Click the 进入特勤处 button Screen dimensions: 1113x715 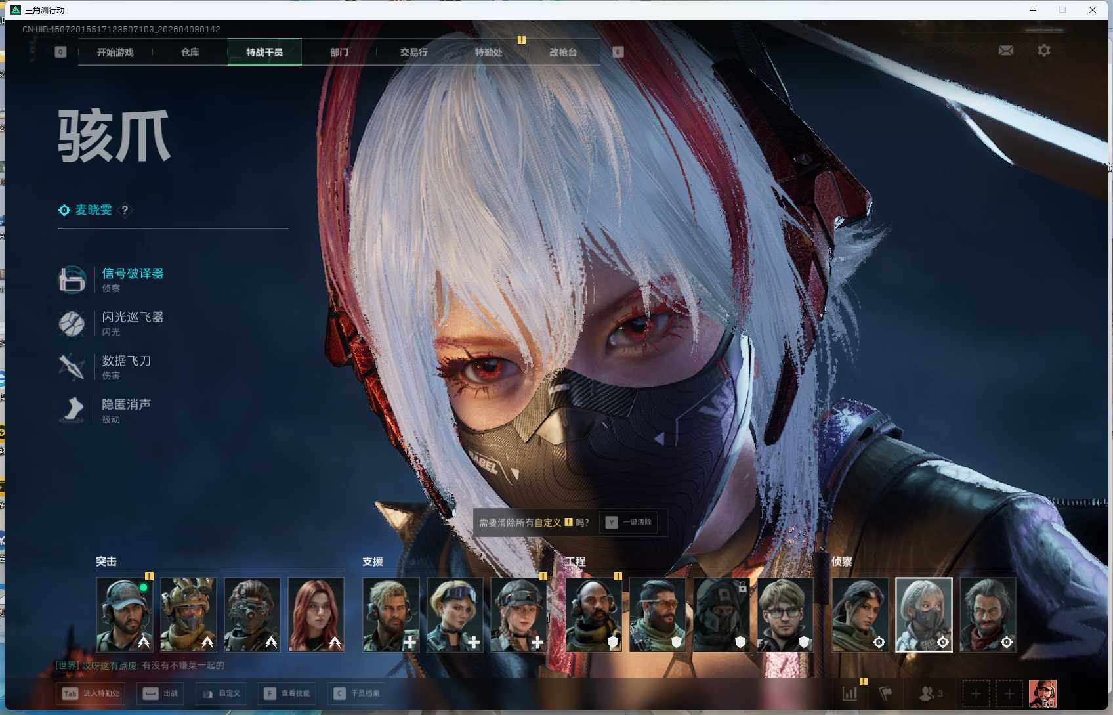pos(91,693)
